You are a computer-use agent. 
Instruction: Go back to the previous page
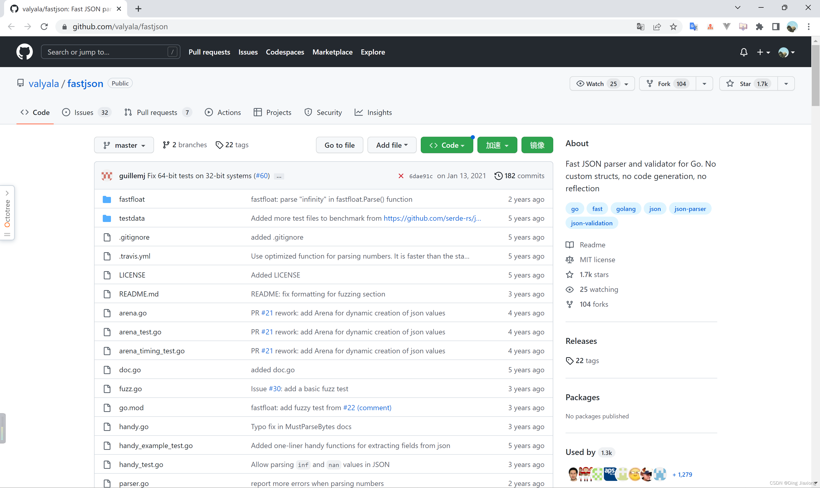[x=11, y=27]
